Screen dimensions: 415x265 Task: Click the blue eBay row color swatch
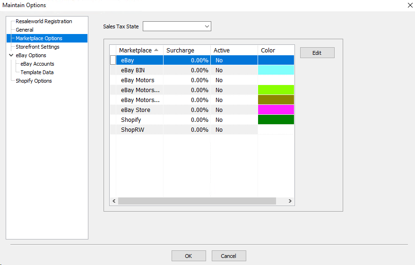tap(276, 60)
